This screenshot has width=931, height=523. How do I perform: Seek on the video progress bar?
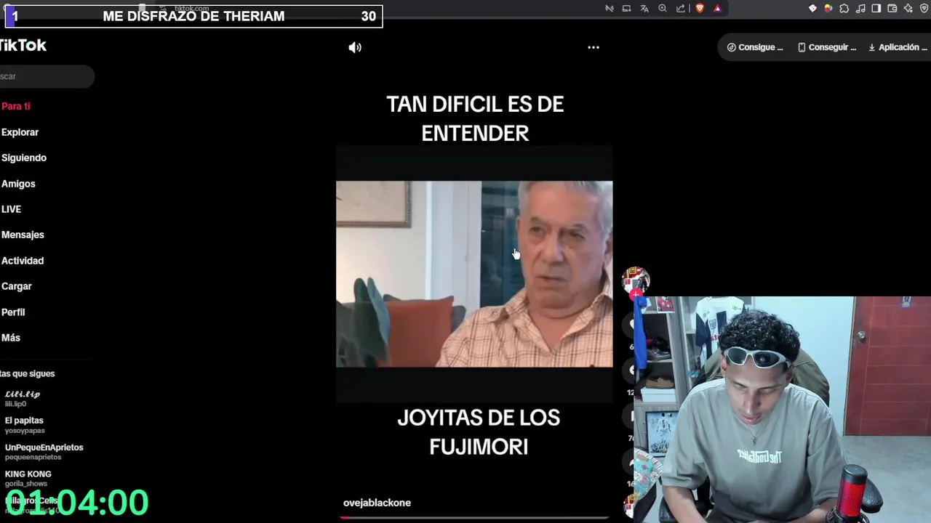[x=474, y=517]
